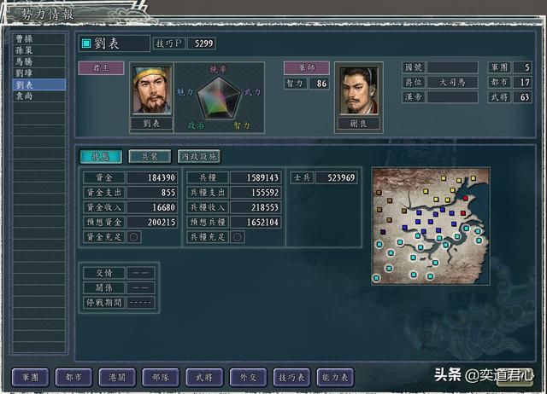Click the 資金充足 circle indicator
This screenshot has width=547, height=394.
[x=133, y=237]
